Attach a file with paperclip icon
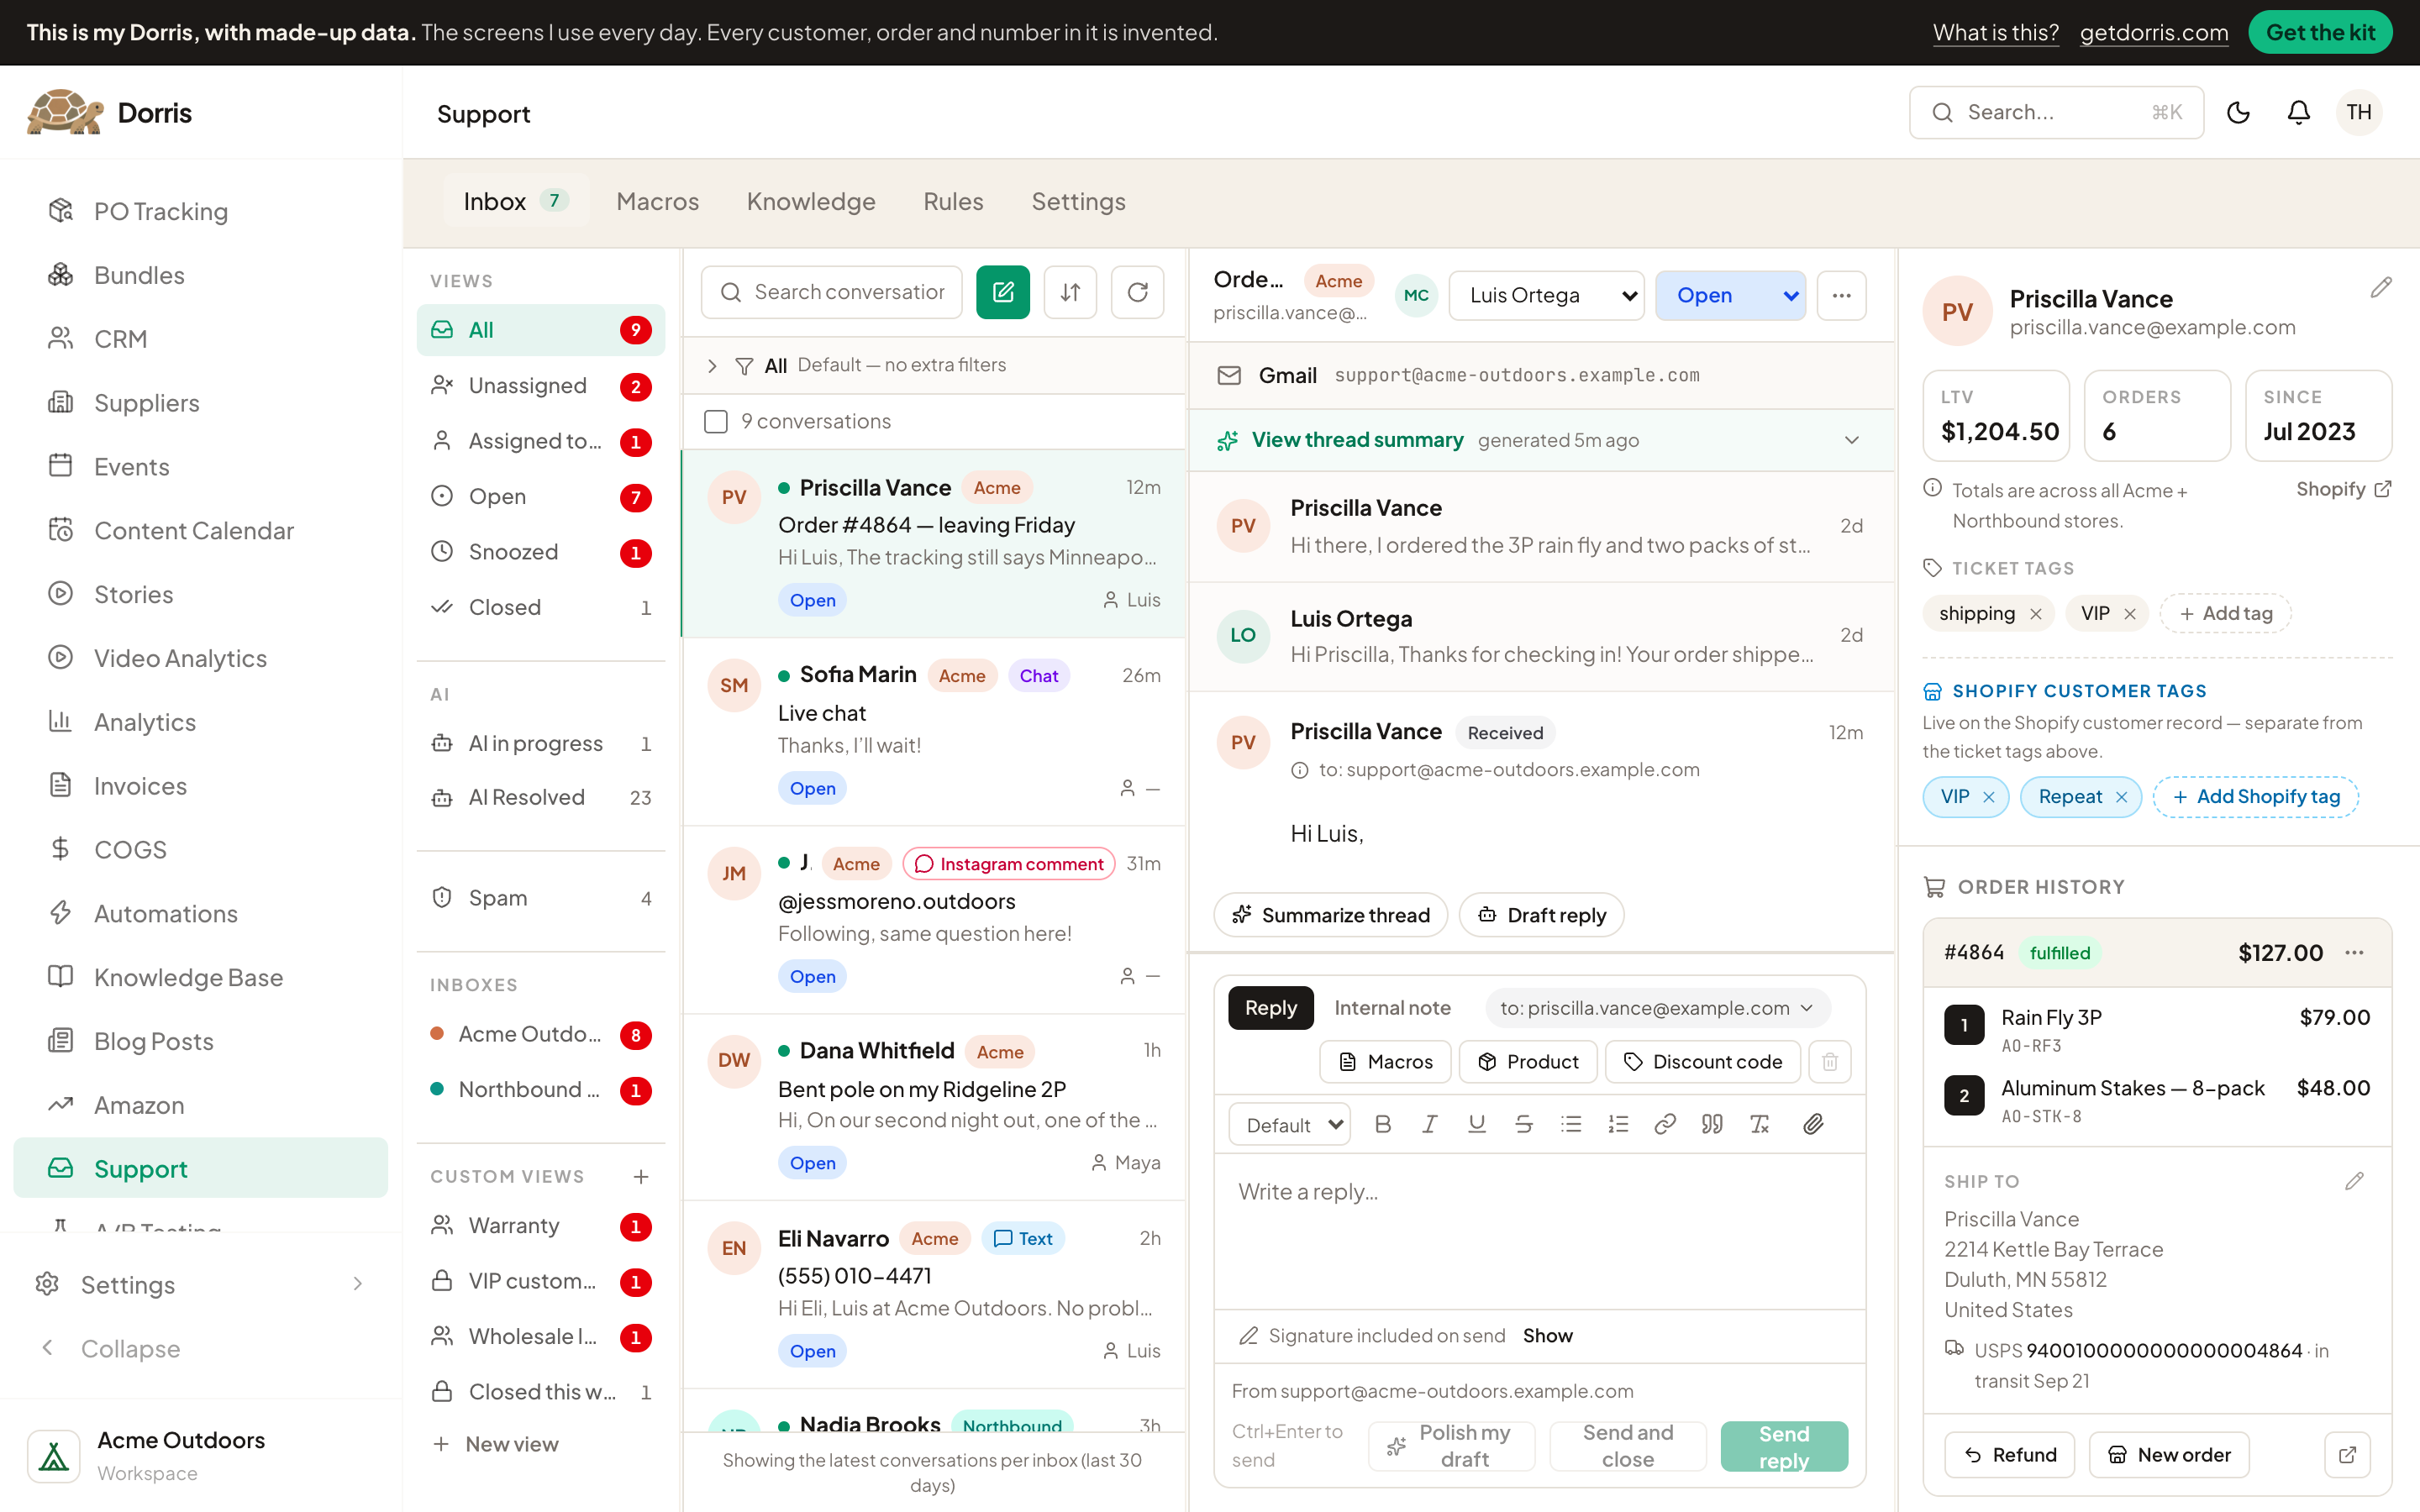 pos(1813,1124)
